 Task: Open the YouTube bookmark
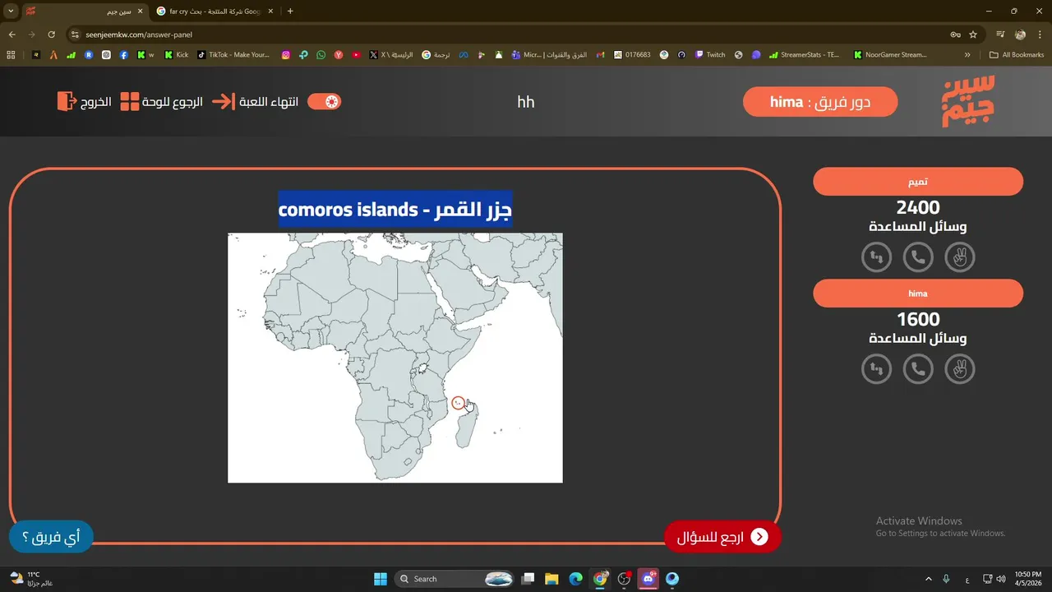[x=356, y=55]
